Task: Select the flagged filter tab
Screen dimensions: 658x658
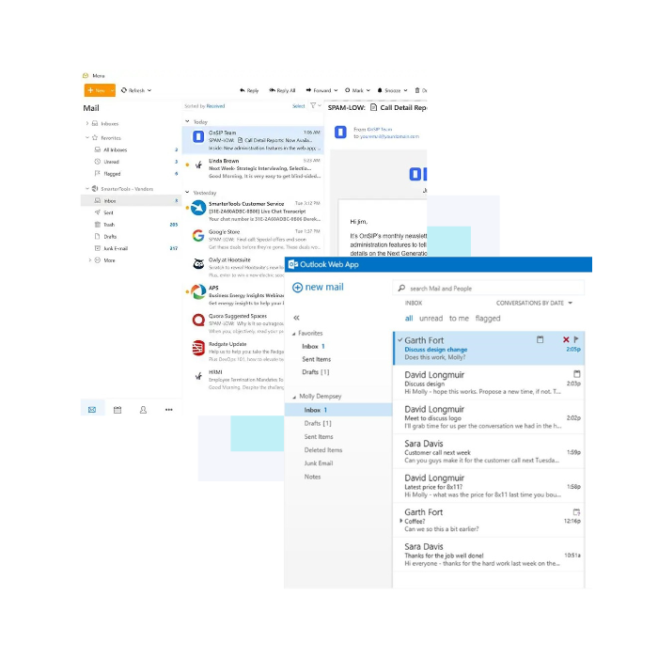Action: click(x=488, y=318)
